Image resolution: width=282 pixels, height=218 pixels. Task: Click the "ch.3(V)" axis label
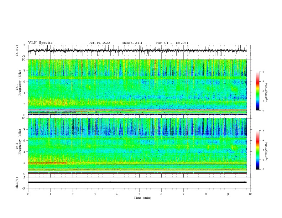point(17,183)
